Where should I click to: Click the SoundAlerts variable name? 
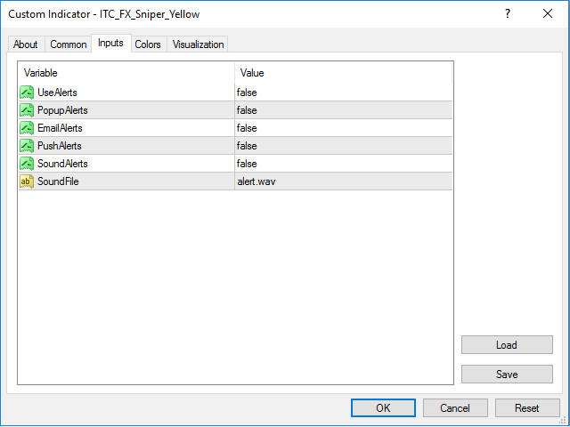tap(62, 164)
